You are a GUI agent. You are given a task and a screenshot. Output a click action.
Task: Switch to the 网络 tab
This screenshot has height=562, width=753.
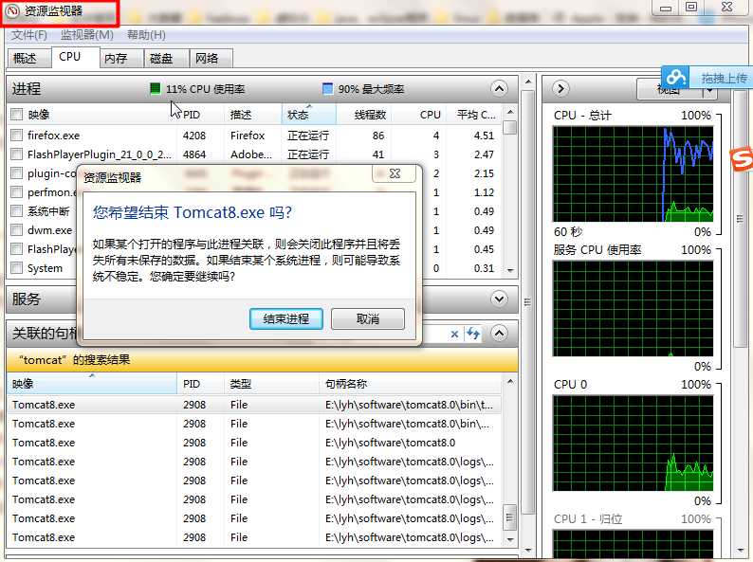[x=211, y=58]
